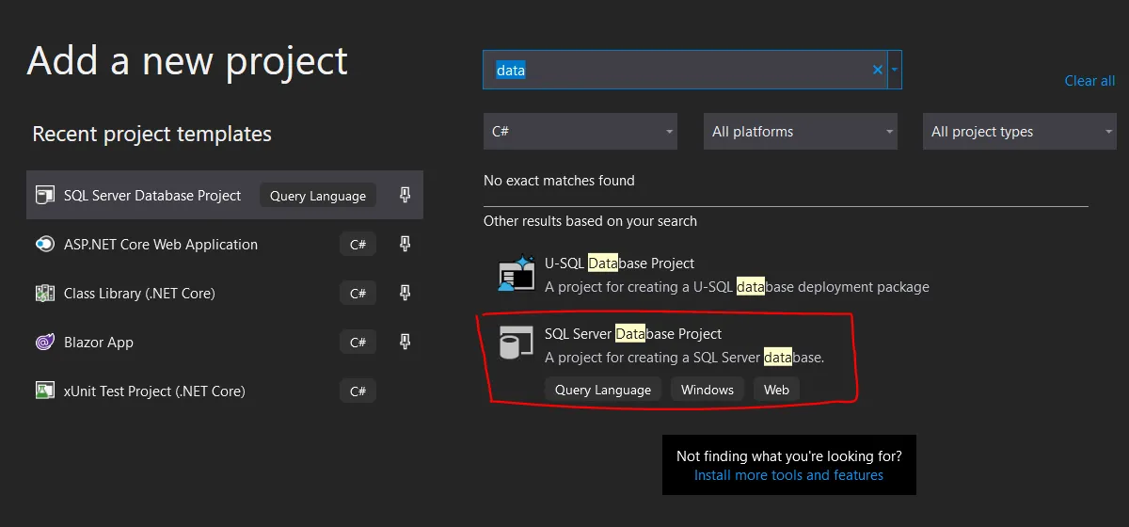The height and width of the screenshot is (527, 1129).
Task: Click the Class Library (.NET Core) icon
Action: click(44, 294)
